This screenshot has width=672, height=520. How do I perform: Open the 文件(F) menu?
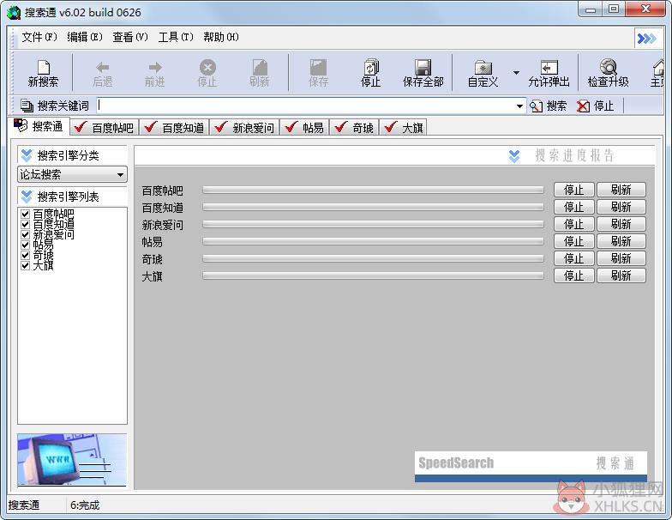(x=39, y=38)
